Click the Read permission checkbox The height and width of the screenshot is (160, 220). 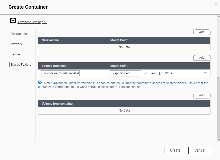(x=146, y=73)
